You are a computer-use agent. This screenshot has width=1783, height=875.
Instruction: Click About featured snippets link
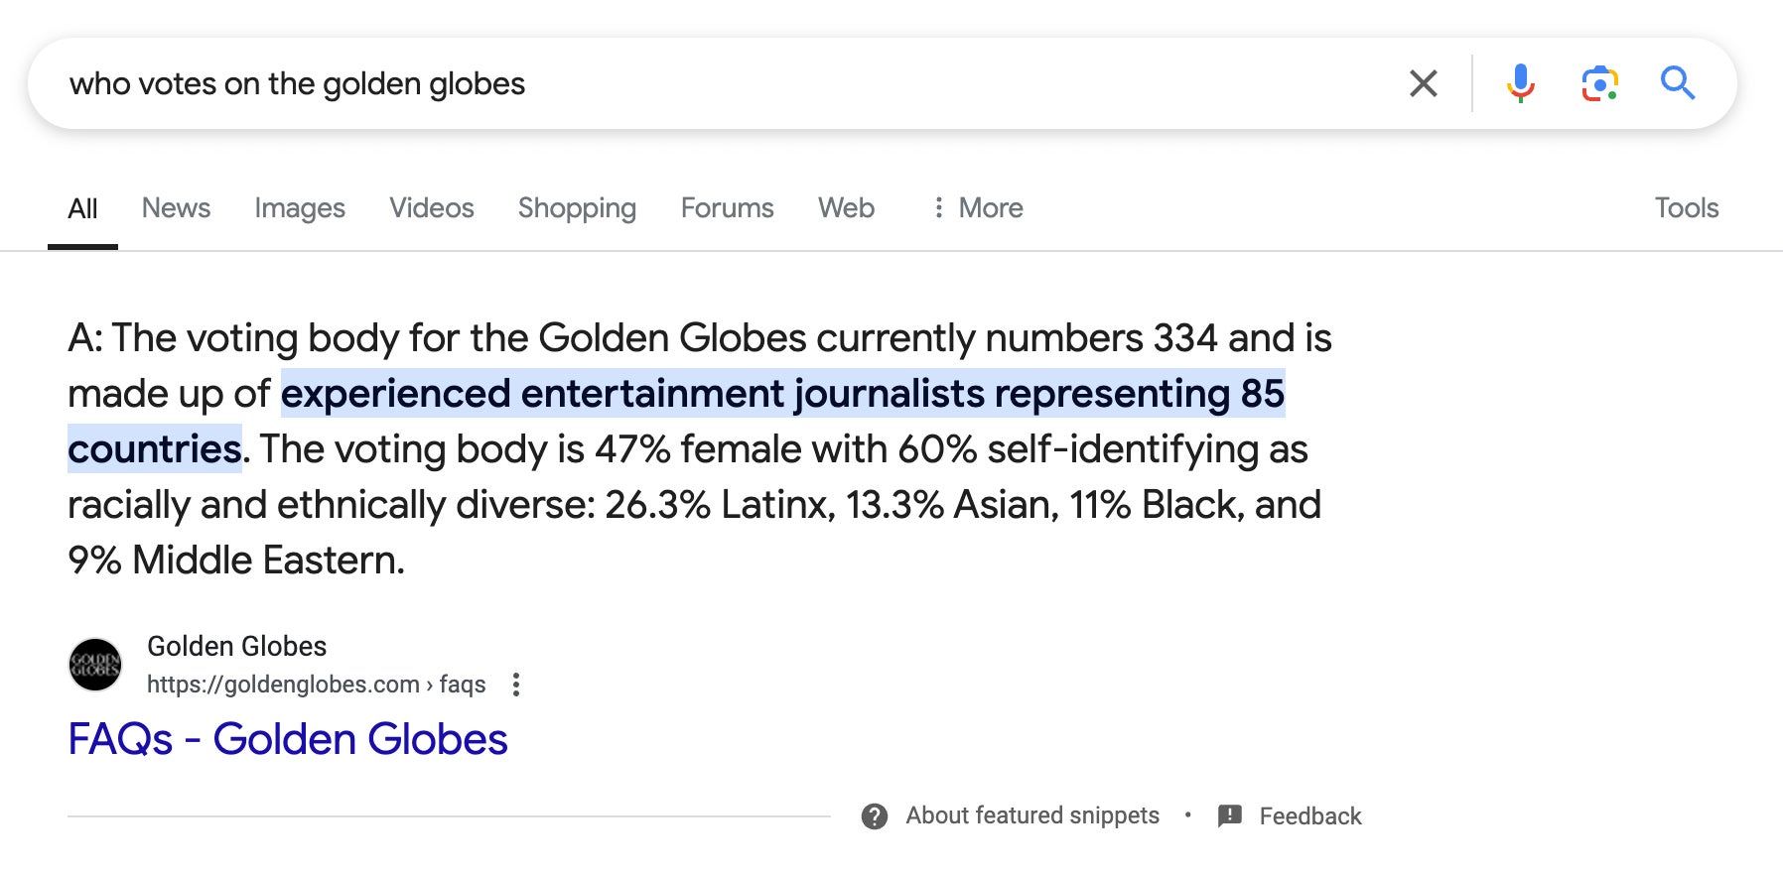[1031, 815]
